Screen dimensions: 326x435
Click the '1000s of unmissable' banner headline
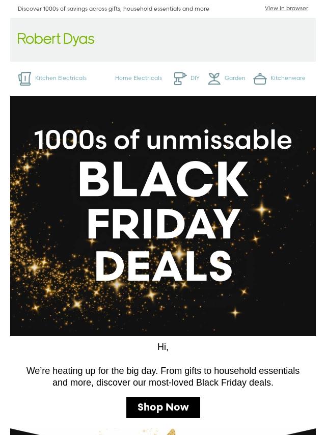pos(163,140)
